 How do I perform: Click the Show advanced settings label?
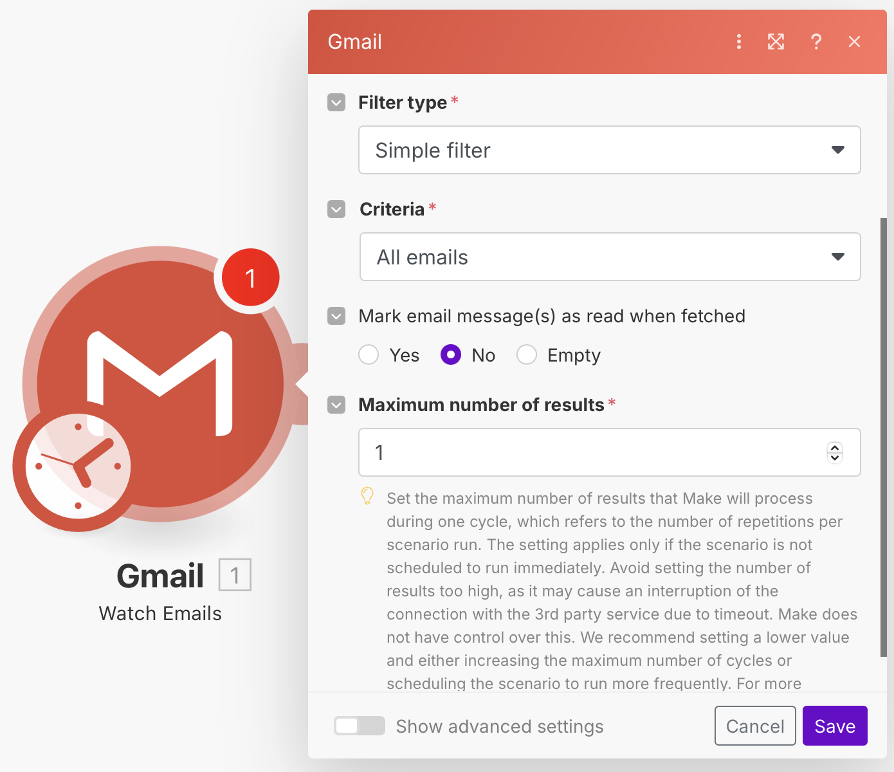(x=500, y=726)
